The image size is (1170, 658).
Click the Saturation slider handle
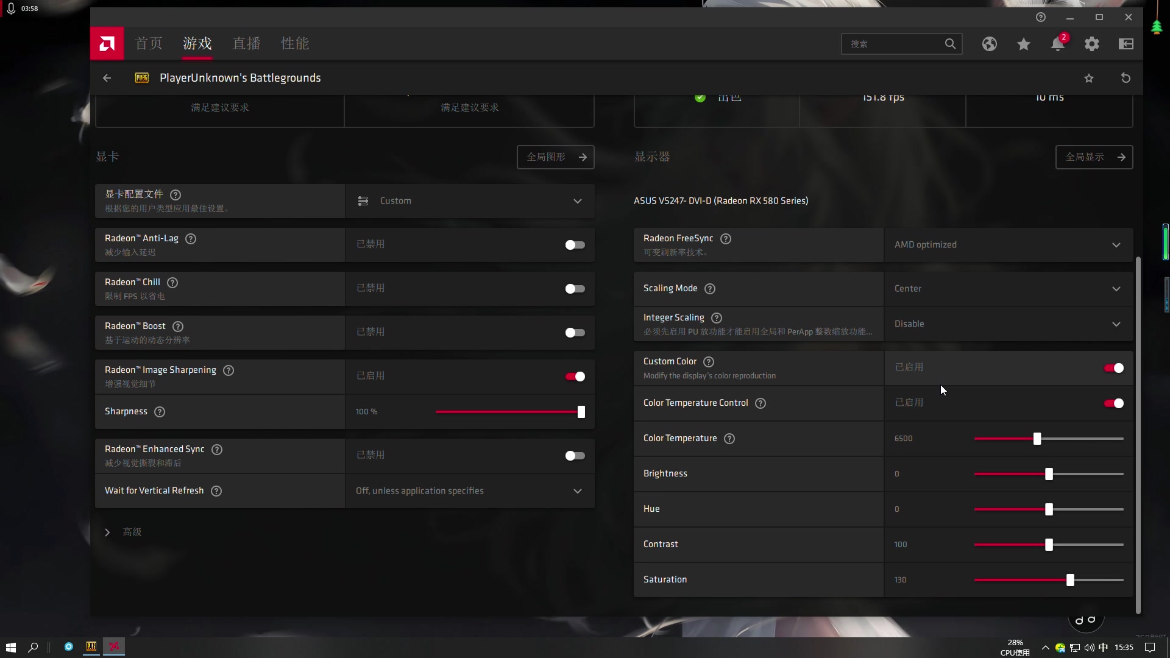pos(1070,580)
